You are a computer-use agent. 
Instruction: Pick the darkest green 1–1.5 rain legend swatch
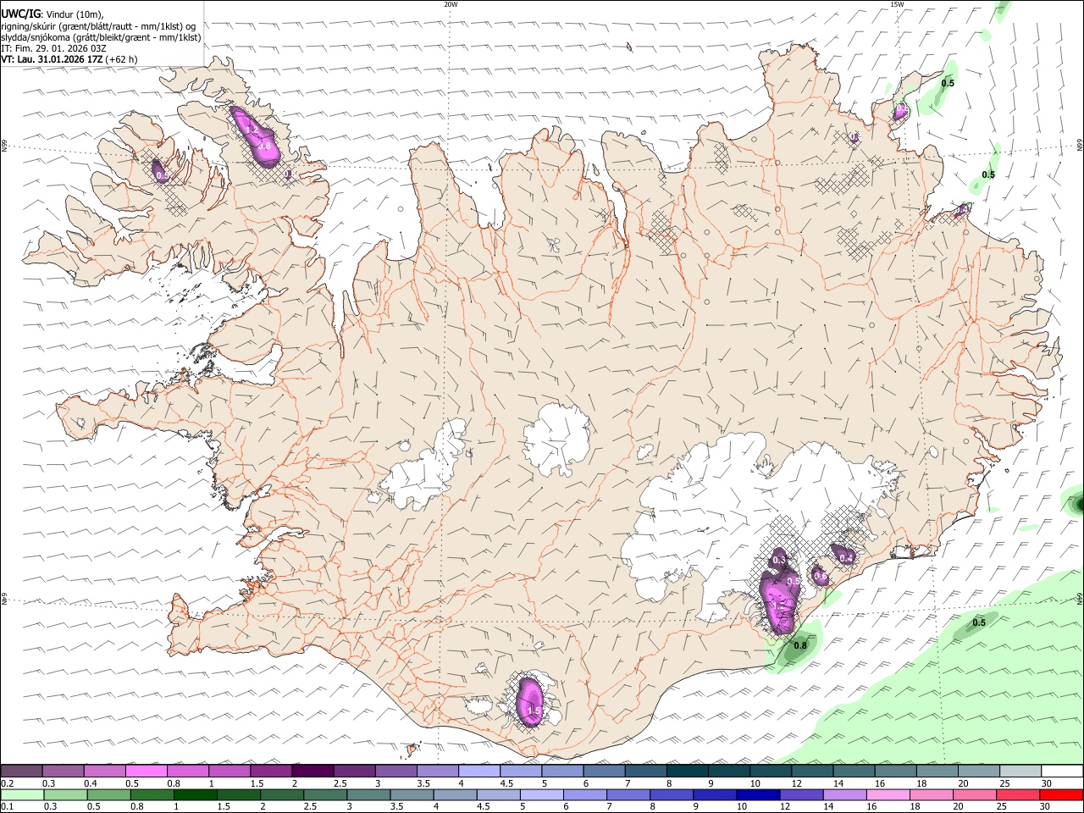click(x=195, y=795)
